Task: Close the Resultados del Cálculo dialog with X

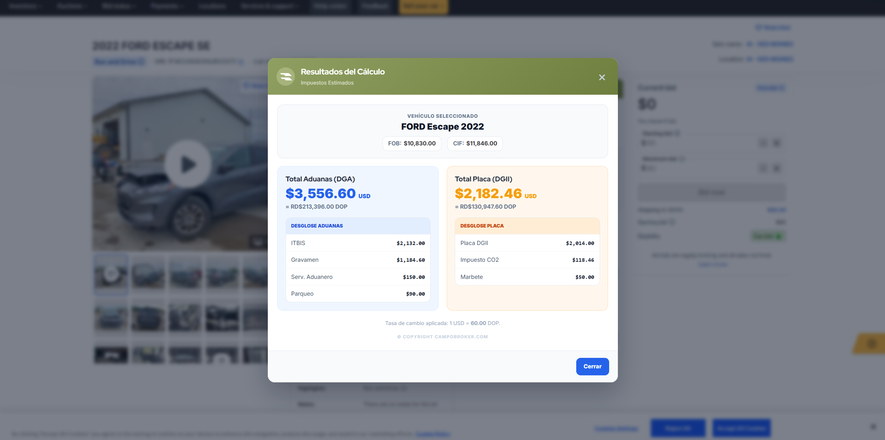Action: (602, 77)
